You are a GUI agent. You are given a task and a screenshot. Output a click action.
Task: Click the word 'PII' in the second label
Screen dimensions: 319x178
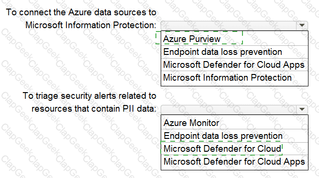128,109
